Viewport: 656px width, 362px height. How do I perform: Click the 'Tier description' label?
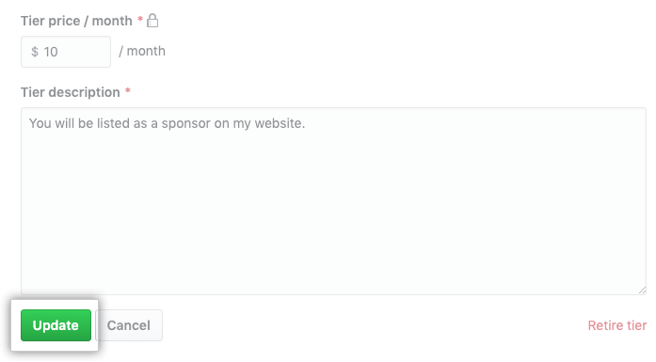[x=71, y=92]
